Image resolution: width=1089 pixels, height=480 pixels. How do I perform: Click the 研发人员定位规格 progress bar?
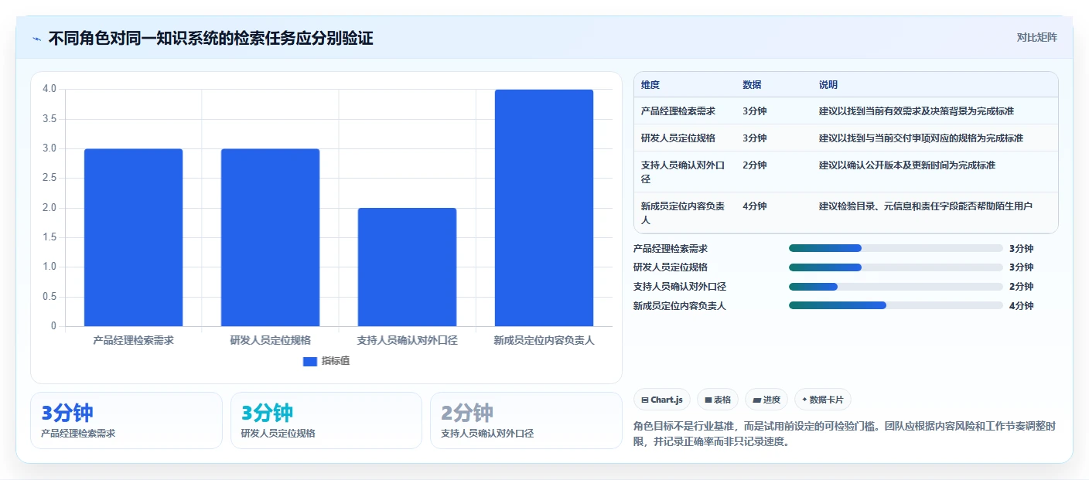(896, 267)
